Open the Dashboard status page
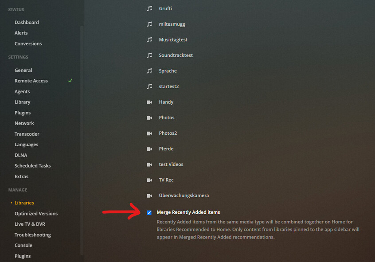Viewport: 375px width, 262px height. (27, 22)
